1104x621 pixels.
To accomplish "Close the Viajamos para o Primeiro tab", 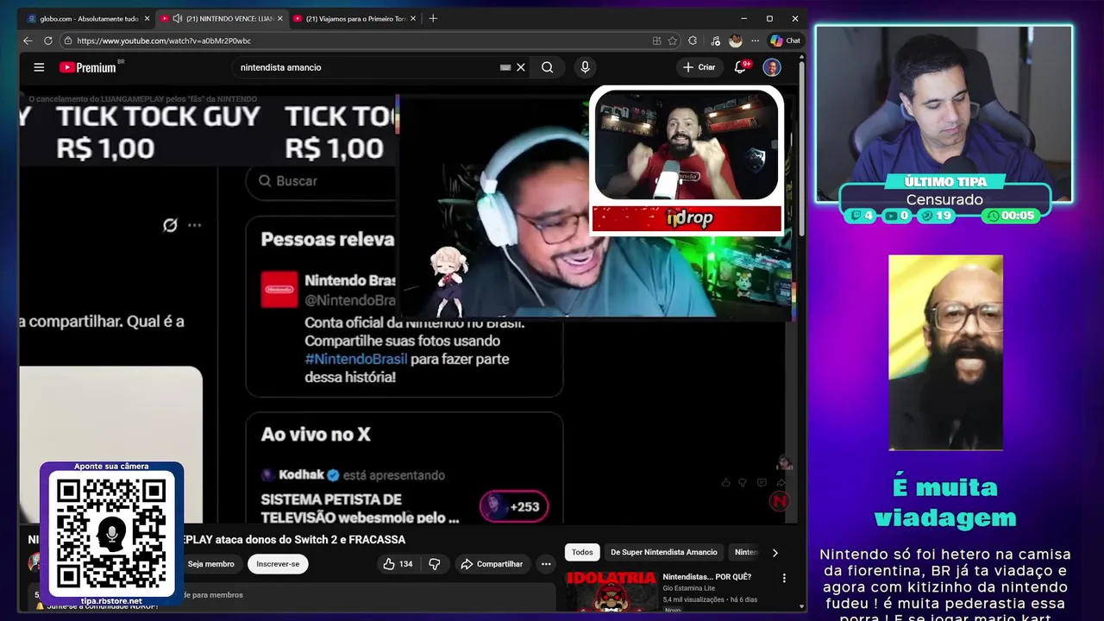I will [413, 18].
